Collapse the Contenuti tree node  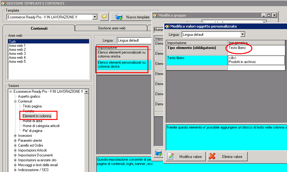15,101
